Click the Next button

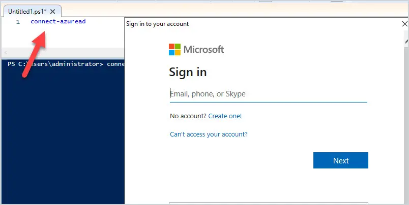coord(341,160)
